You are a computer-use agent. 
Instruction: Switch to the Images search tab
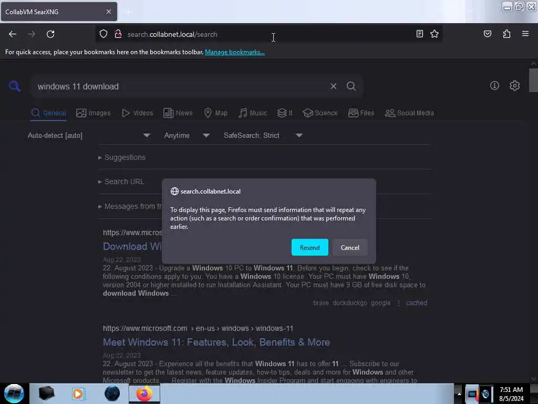point(94,113)
